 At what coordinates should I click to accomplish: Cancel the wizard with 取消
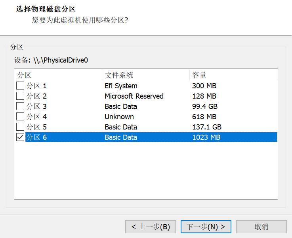261,227
